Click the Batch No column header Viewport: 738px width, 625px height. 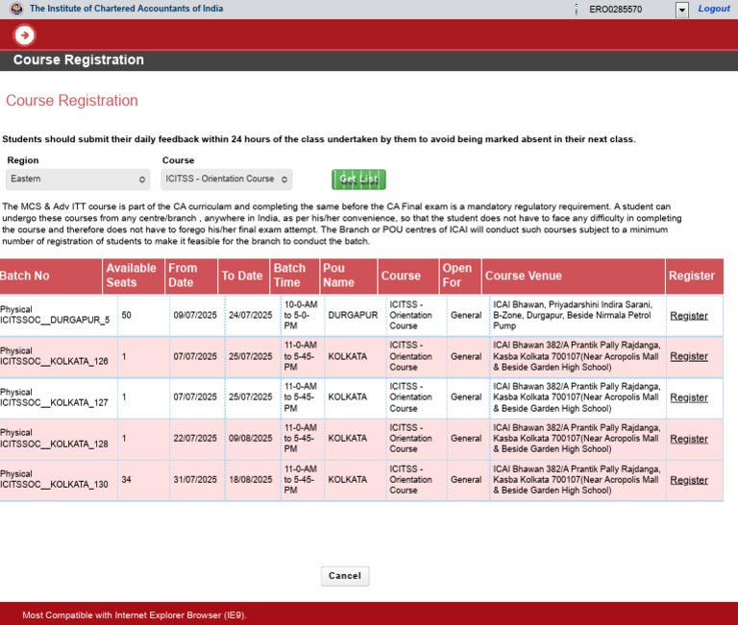[x=50, y=276]
